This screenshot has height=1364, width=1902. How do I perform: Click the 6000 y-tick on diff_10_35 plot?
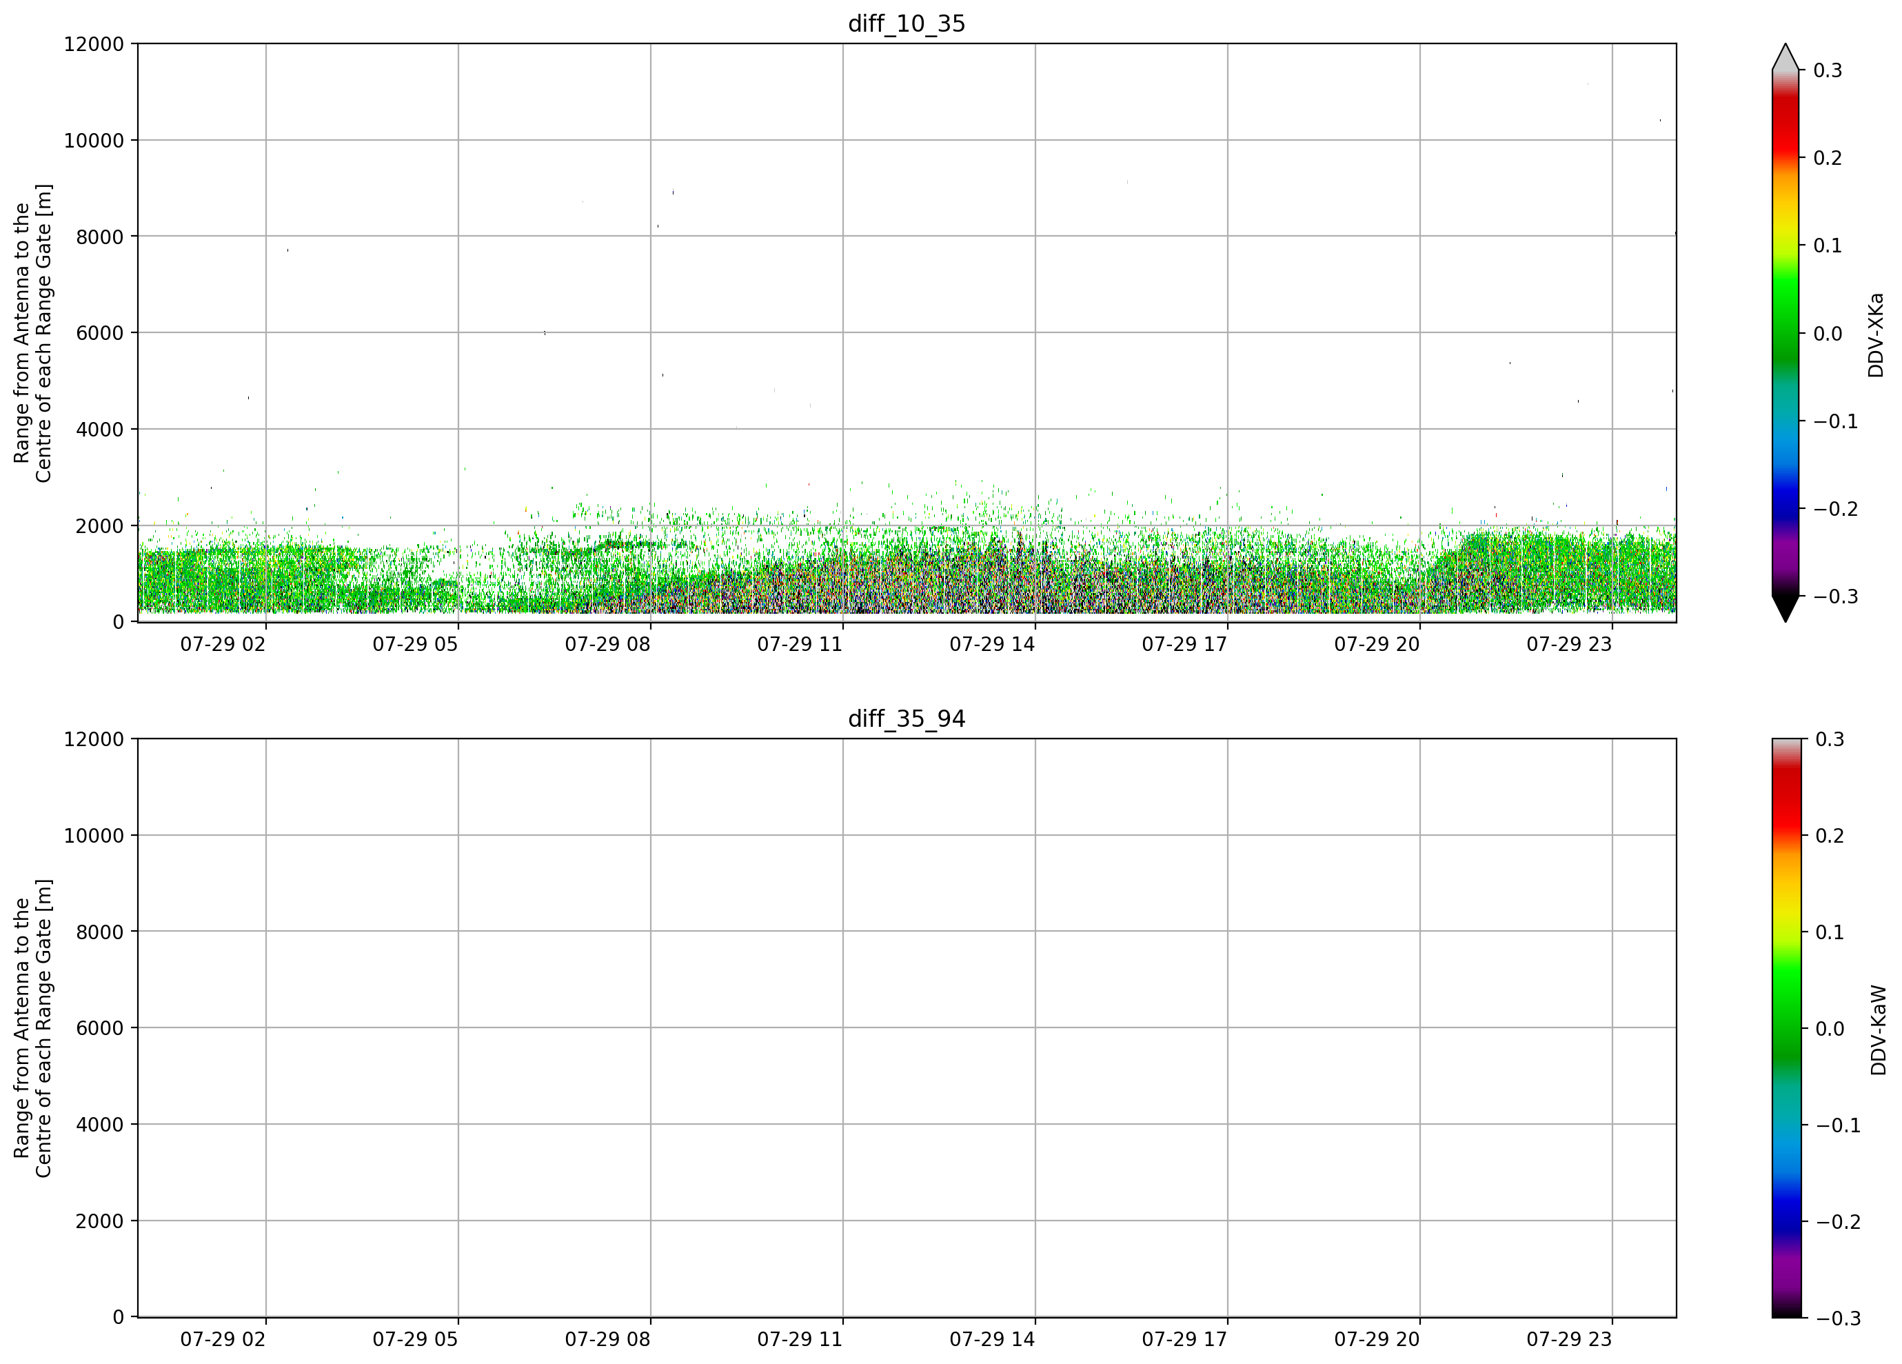click(x=100, y=333)
